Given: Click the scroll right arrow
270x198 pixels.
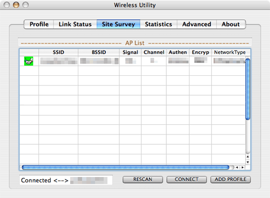Looking at the screenshot, I should (242, 167).
